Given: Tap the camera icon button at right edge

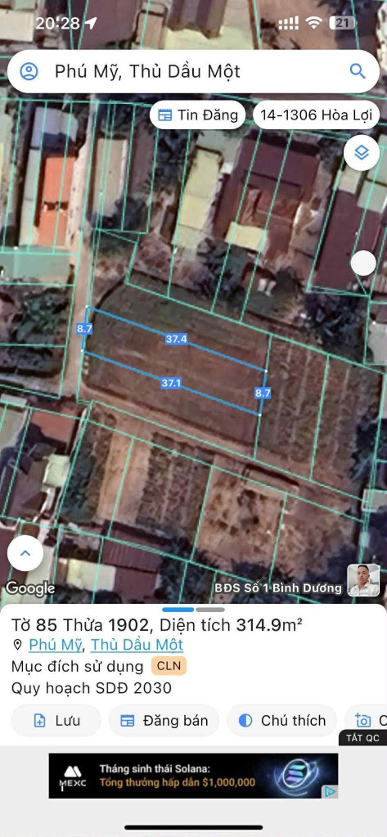Looking at the screenshot, I should (367, 720).
